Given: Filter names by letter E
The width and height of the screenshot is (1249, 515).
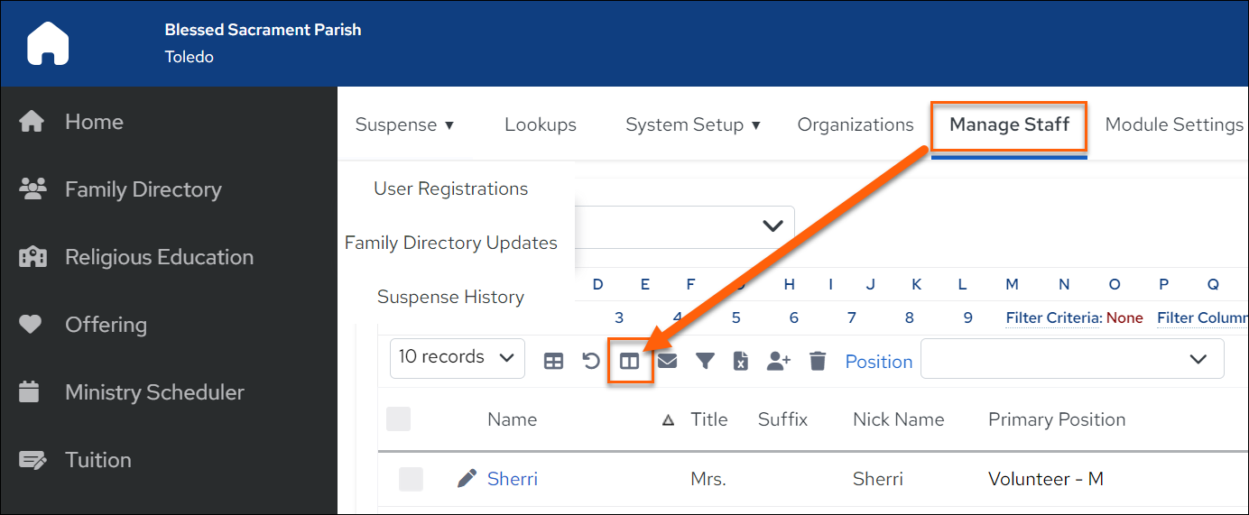Looking at the screenshot, I should [x=645, y=284].
